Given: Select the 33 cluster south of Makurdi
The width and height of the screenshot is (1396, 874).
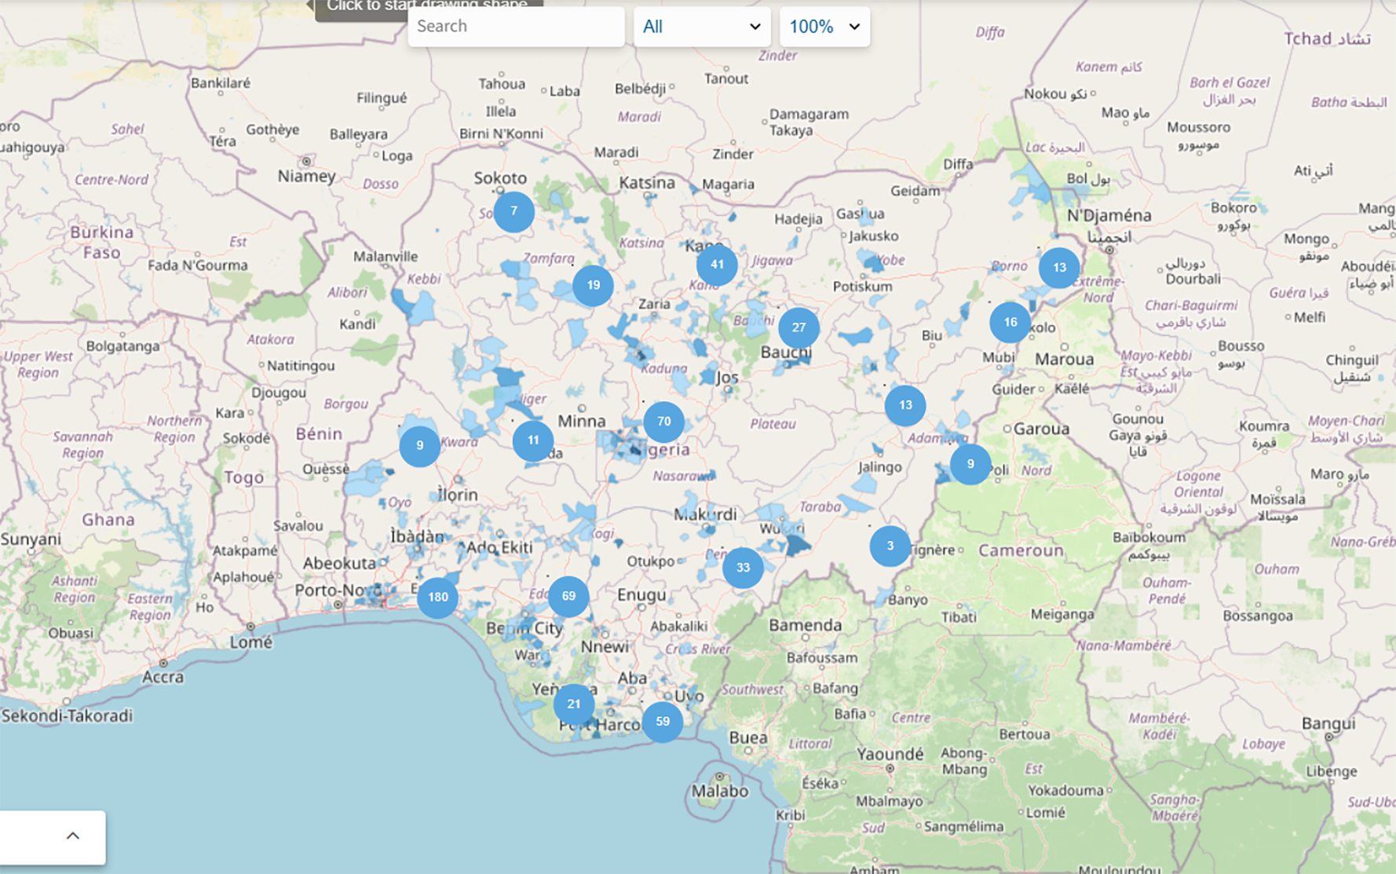Looking at the screenshot, I should click(x=743, y=568).
